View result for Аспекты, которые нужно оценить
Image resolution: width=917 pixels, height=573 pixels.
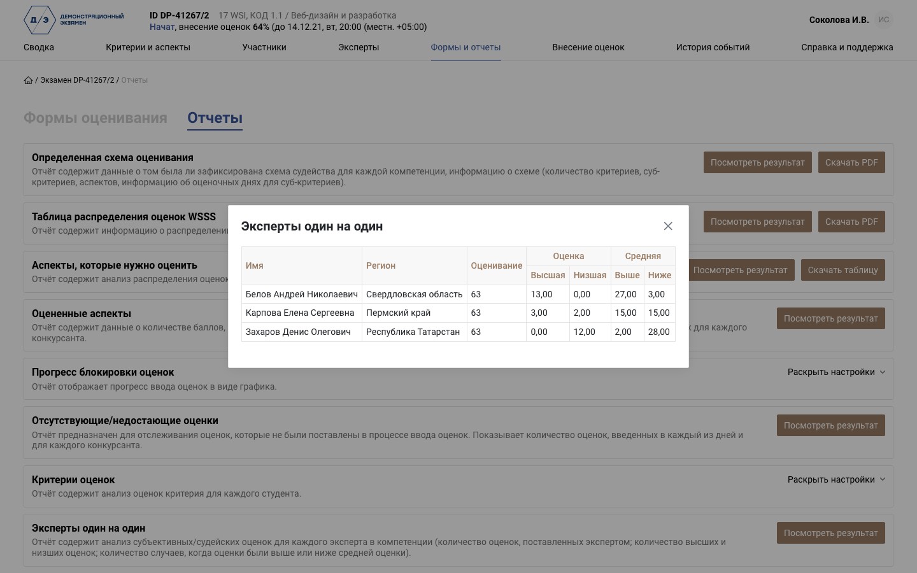741,270
